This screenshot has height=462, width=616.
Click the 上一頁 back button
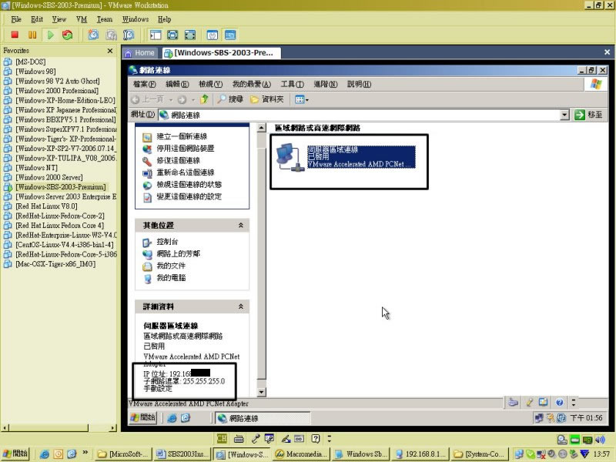[148, 99]
